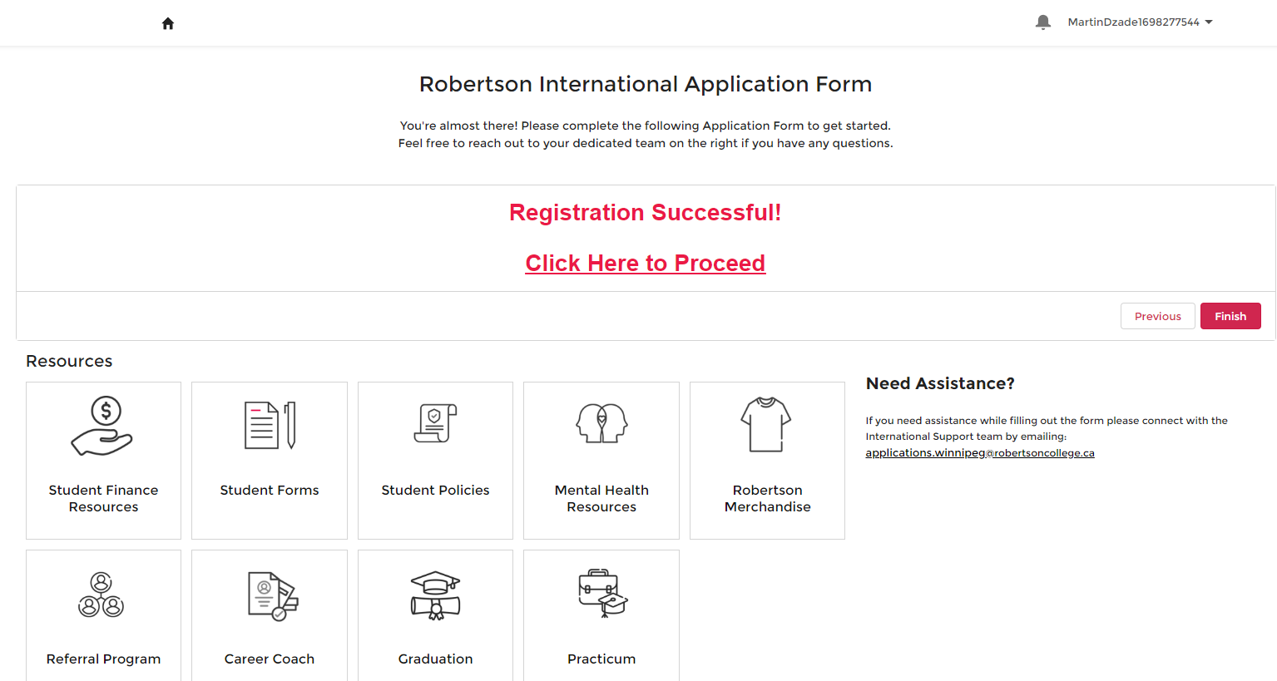Select the Practicum label

click(x=601, y=659)
